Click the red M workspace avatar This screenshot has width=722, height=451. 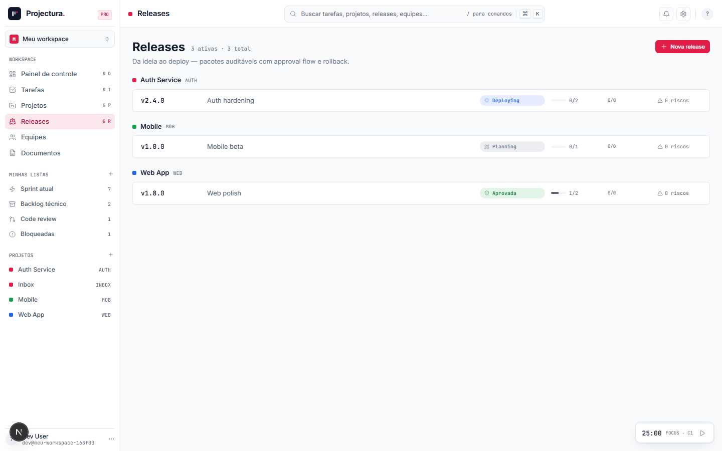[x=14, y=39]
